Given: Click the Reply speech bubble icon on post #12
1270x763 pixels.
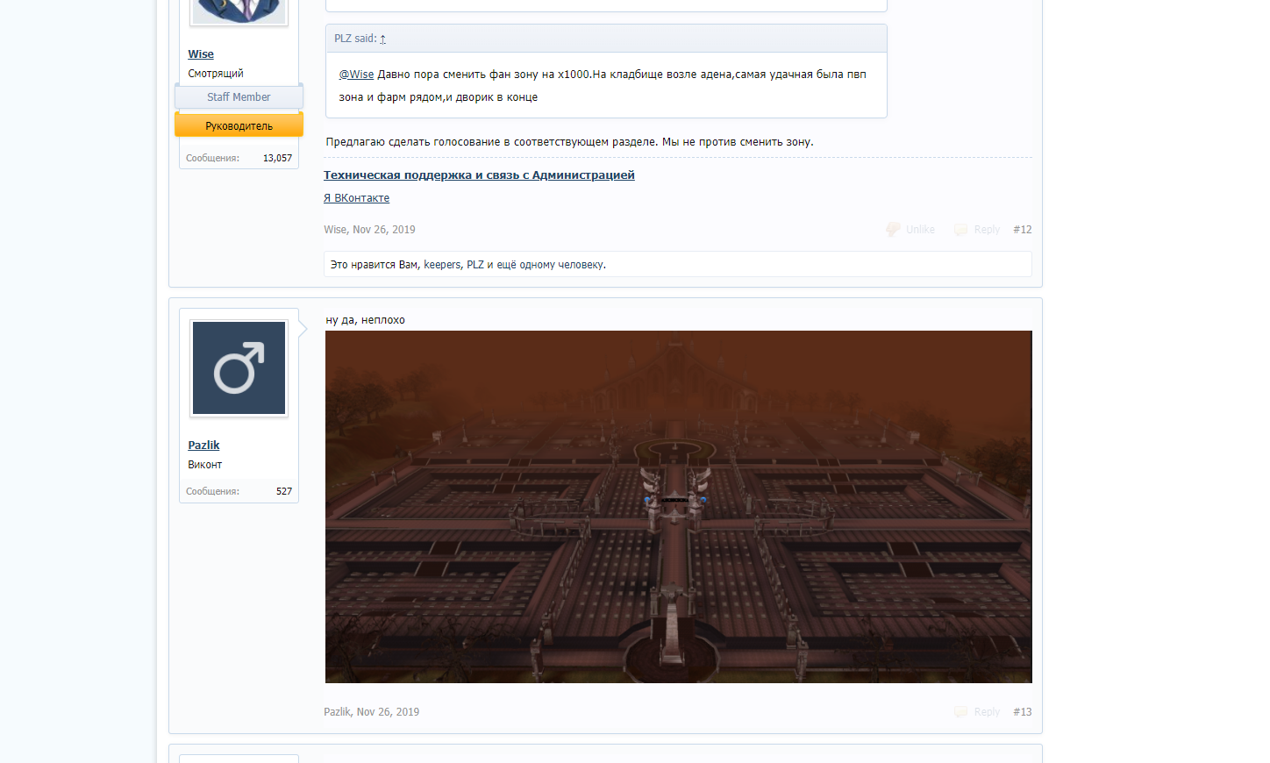Looking at the screenshot, I should click(x=961, y=230).
